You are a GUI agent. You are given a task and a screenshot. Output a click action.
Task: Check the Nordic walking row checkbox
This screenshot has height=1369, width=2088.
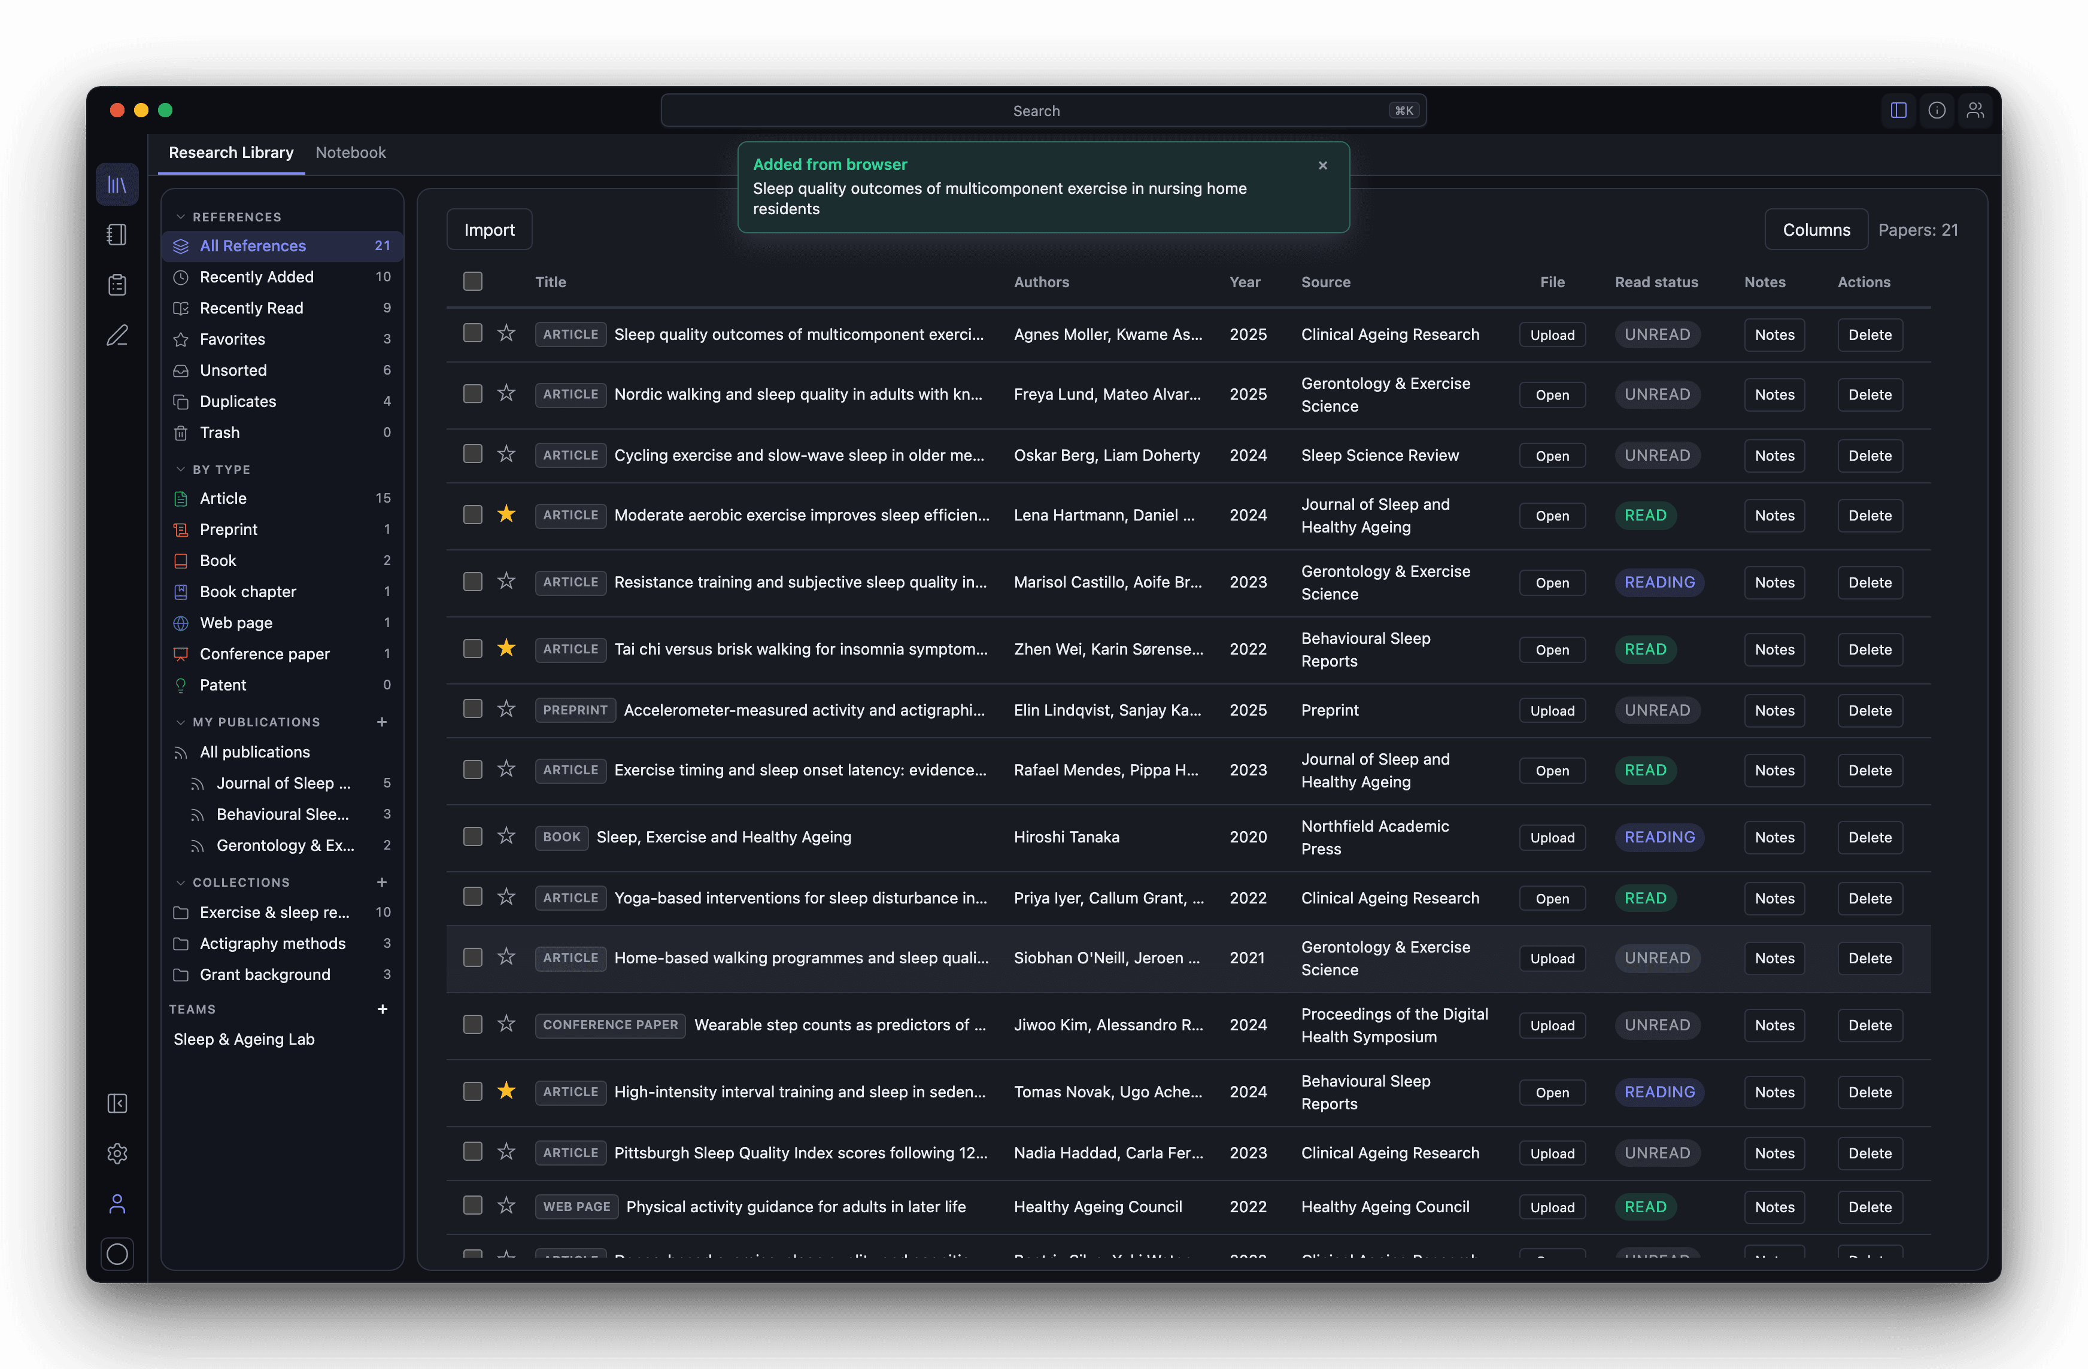tap(473, 394)
